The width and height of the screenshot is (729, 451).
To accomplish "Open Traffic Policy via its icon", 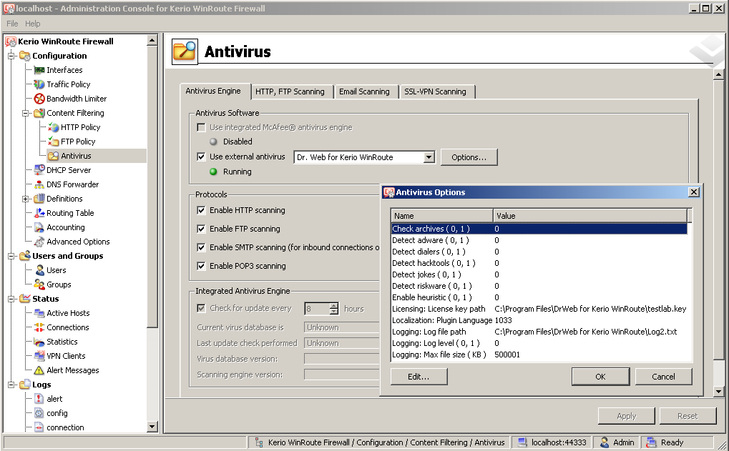I will coord(39,84).
